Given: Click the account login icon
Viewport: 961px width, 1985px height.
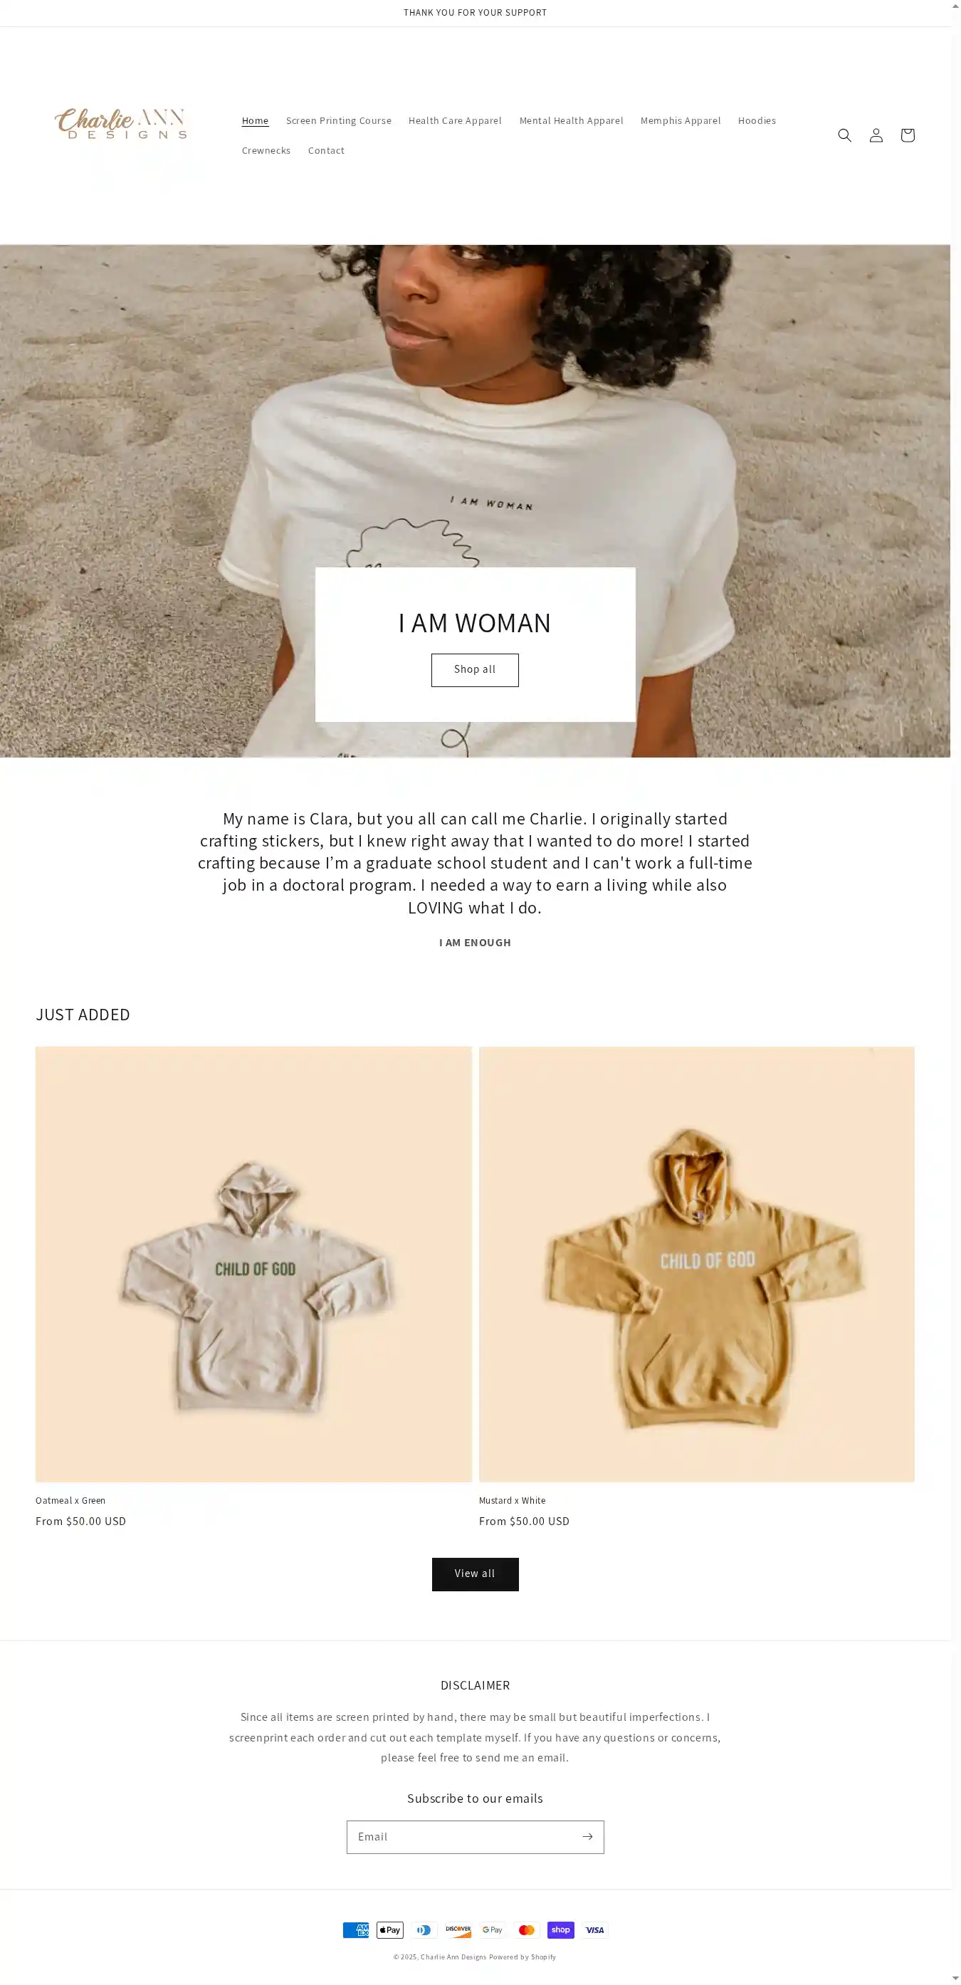Looking at the screenshot, I should (x=876, y=135).
